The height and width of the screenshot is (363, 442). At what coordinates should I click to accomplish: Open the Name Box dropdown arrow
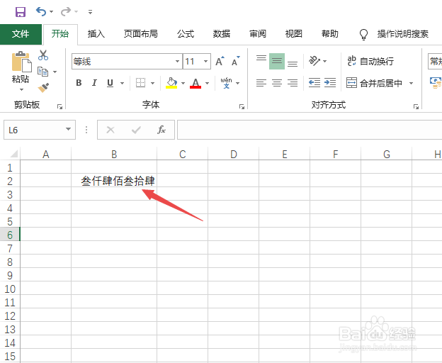tap(68, 130)
